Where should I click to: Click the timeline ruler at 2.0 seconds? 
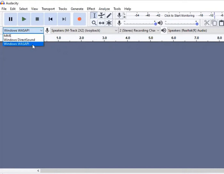pos(81,38)
